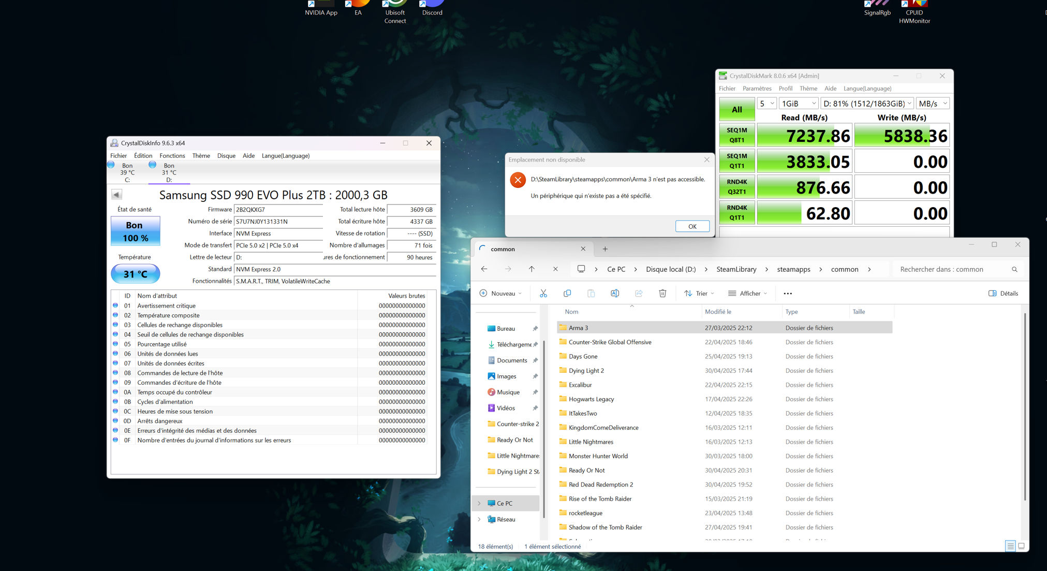Click the PC icon in the address bar
This screenshot has height=571, width=1047.
pyautogui.click(x=581, y=269)
